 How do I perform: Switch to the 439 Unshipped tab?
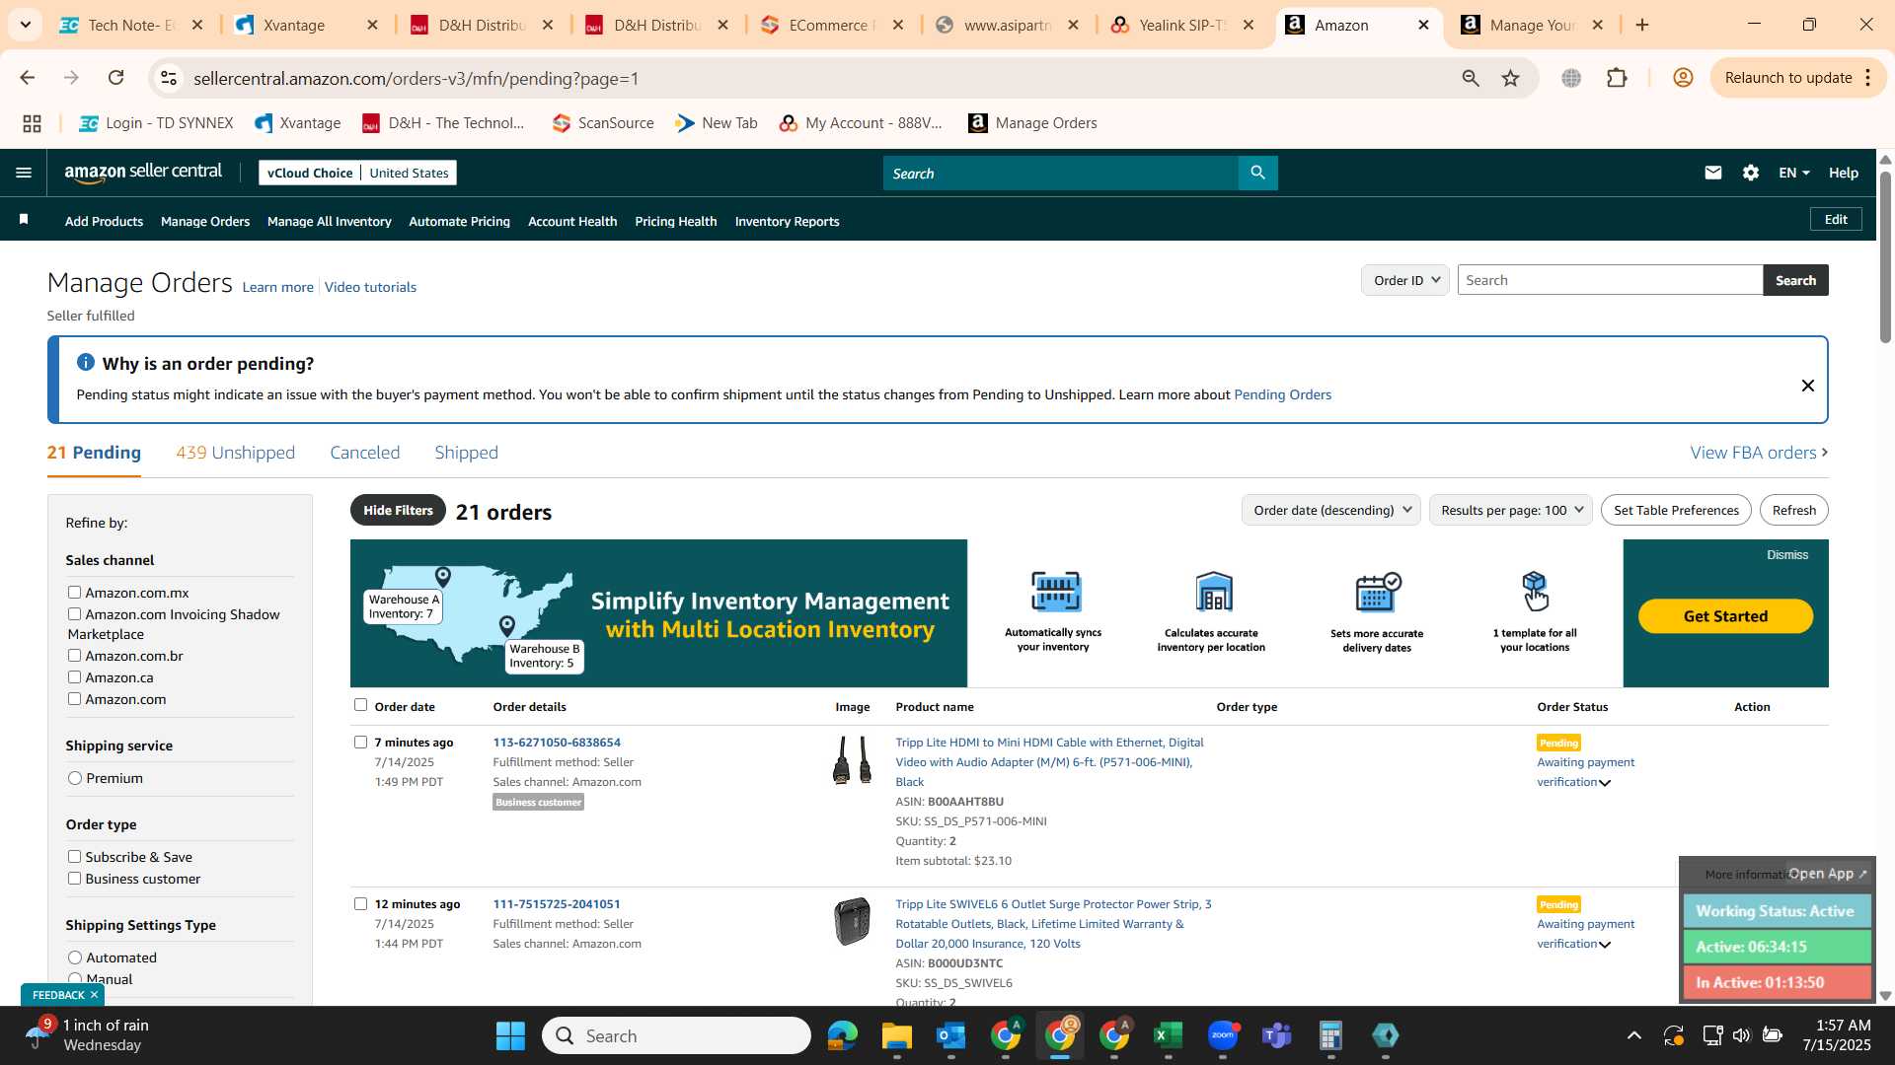(x=235, y=453)
